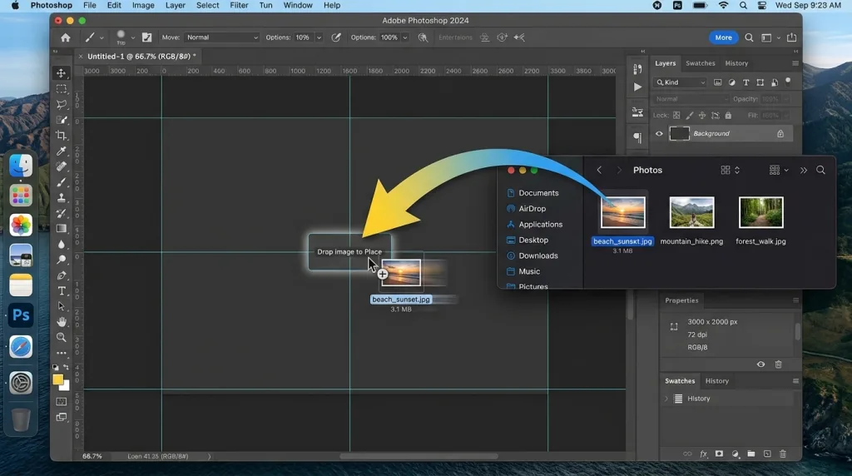The width and height of the screenshot is (852, 476).
Task: Click the white background color swatch
Action: click(x=67, y=388)
